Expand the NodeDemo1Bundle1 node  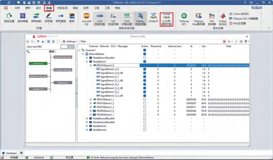87,58
